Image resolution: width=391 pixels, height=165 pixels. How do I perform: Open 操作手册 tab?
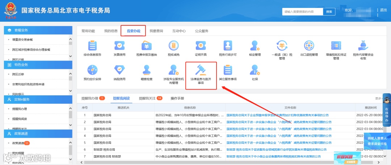tap(177, 98)
